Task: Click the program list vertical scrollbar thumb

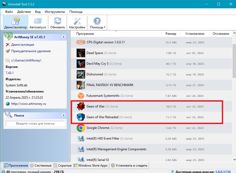Action: [x=234, y=61]
